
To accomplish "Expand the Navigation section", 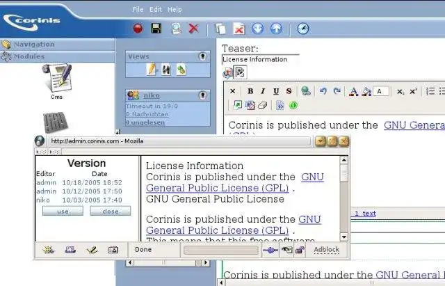I will tap(57, 45).
